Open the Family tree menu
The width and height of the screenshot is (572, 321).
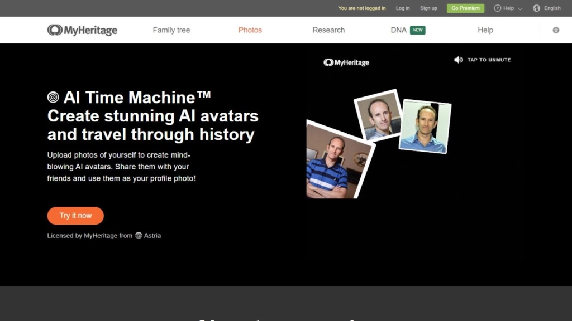(171, 30)
